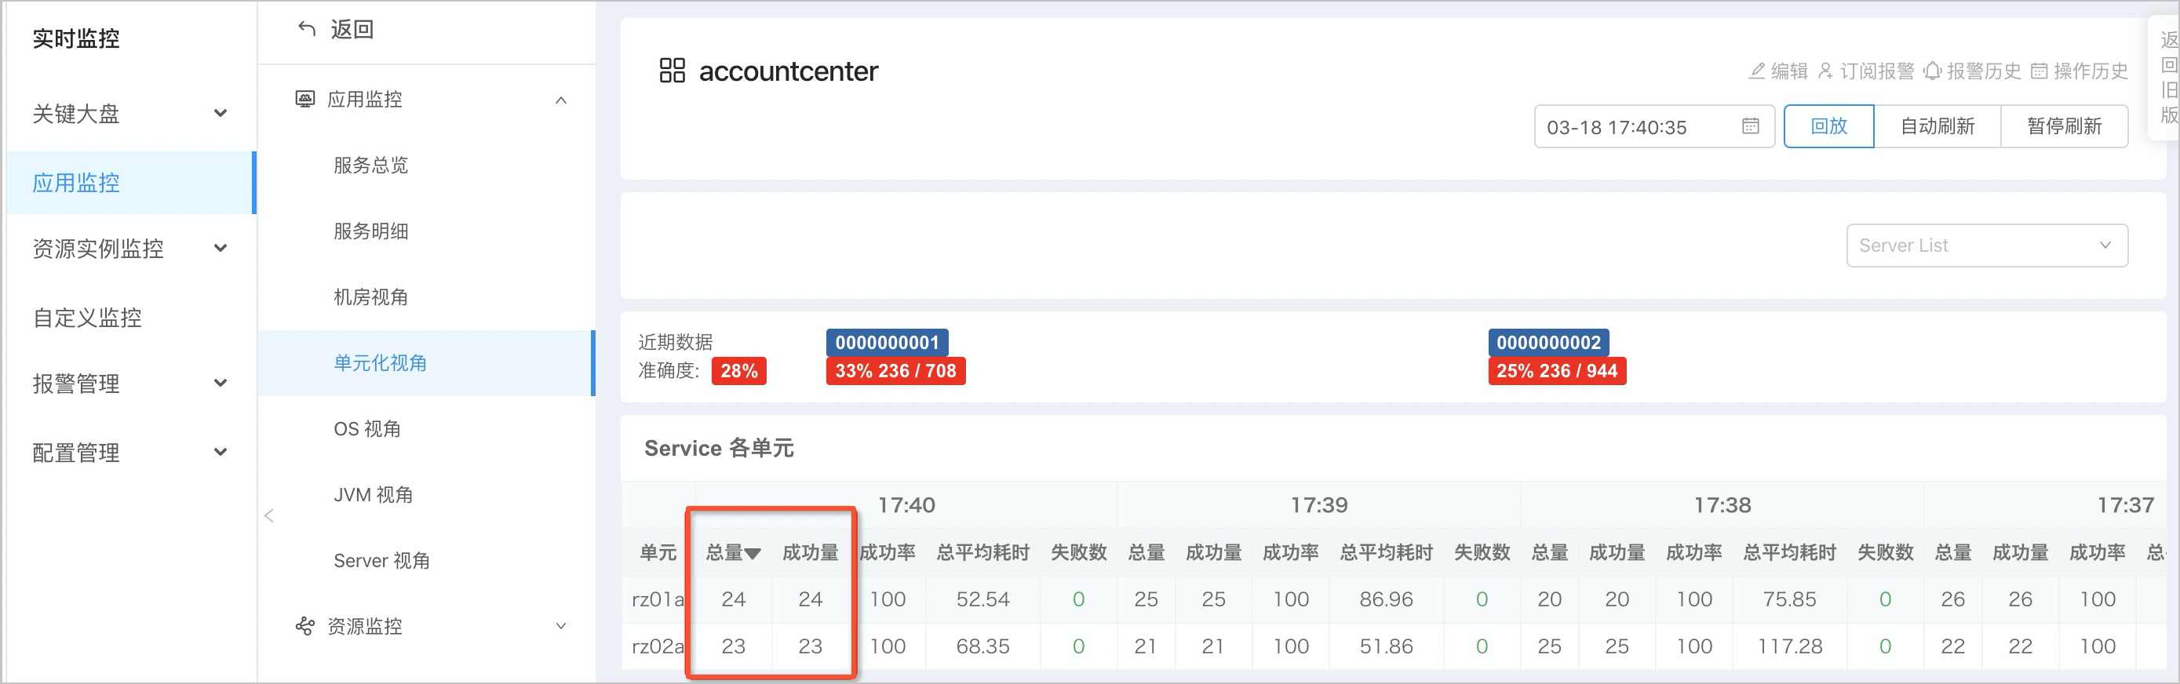Click the edit pencil icon
Screen dimensions: 2180x684
(x=1757, y=71)
